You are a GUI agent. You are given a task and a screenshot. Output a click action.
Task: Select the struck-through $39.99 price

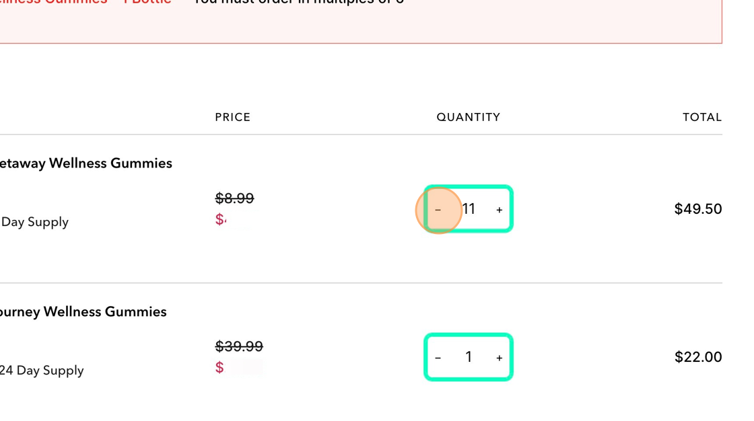click(239, 346)
